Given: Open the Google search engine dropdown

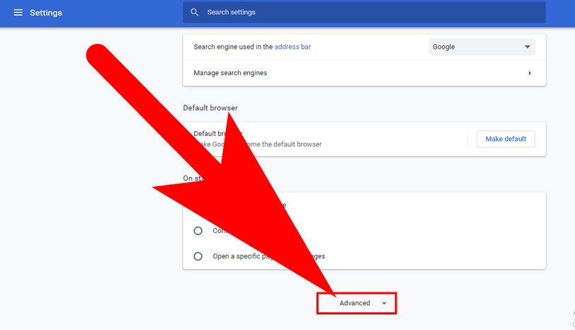Looking at the screenshot, I should 482,47.
